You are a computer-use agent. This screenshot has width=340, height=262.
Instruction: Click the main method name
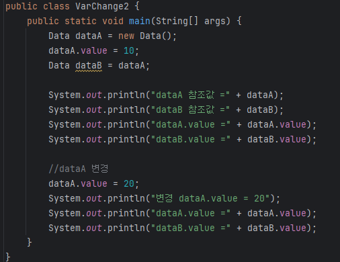(x=140, y=21)
